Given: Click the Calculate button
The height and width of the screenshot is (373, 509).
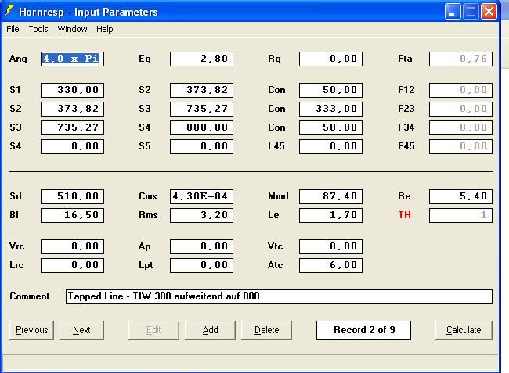Looking at the screenshot, I should point(464,330).
